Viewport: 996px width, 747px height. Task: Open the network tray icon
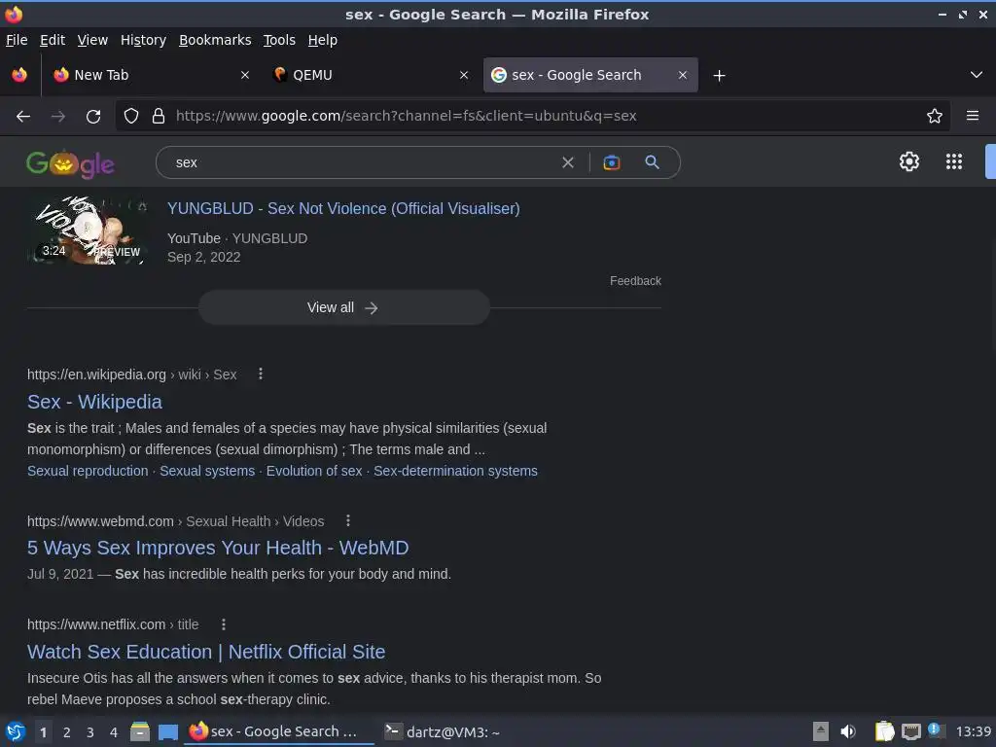click(x=910, y=732)
